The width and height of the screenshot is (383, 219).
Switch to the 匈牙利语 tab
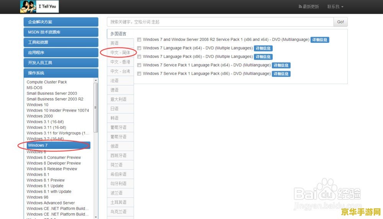[120, 183]
